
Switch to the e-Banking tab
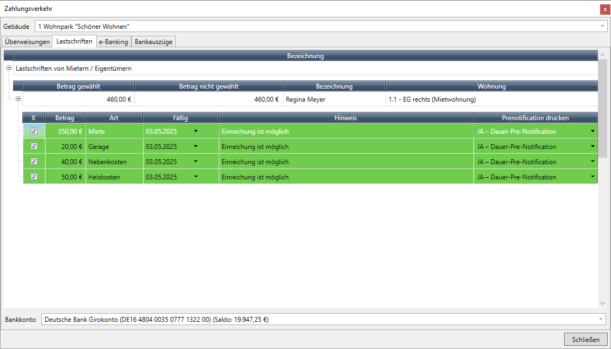coord(113,42)
